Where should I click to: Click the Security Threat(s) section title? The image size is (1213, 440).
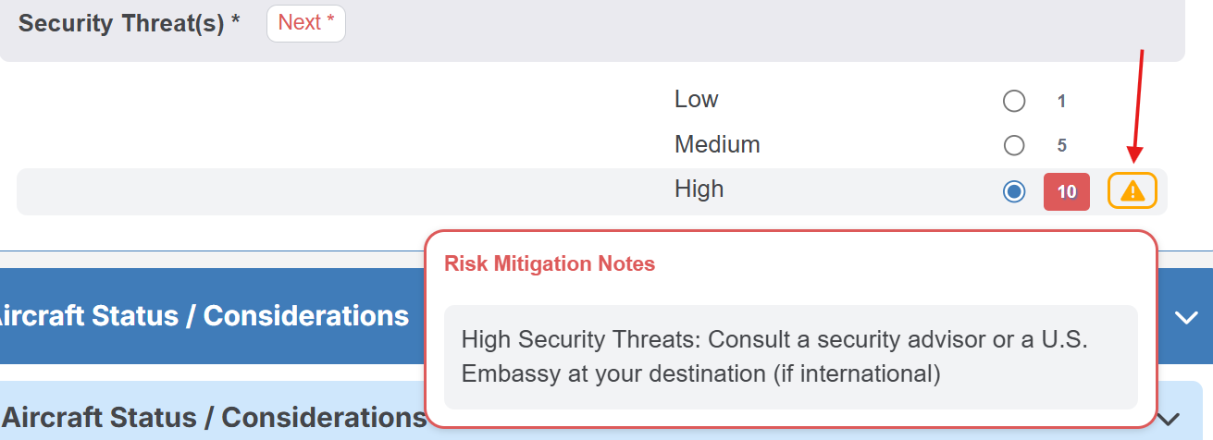click(129, 23)
